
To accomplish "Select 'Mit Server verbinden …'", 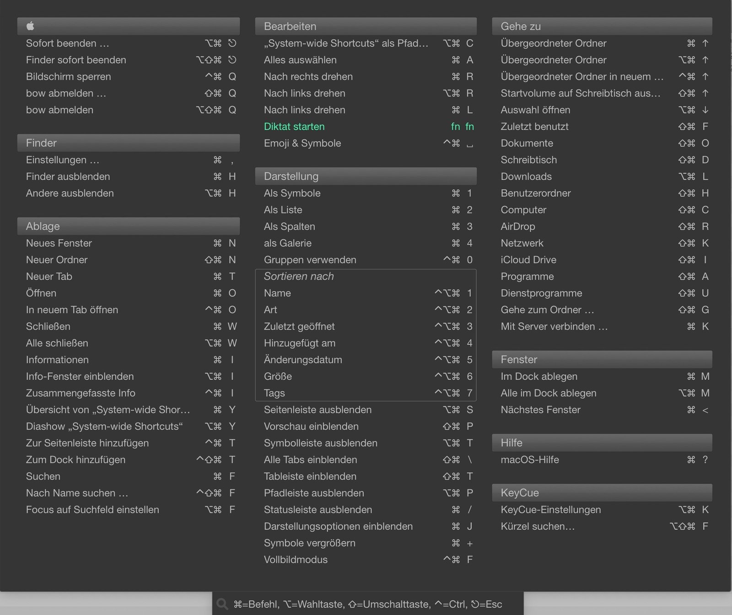I will coord(602,326).
